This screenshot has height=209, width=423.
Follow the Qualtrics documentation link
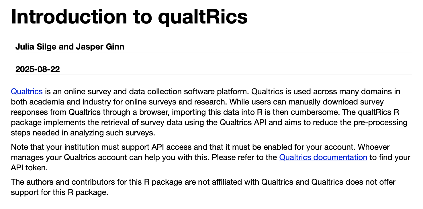click(323, 157)
